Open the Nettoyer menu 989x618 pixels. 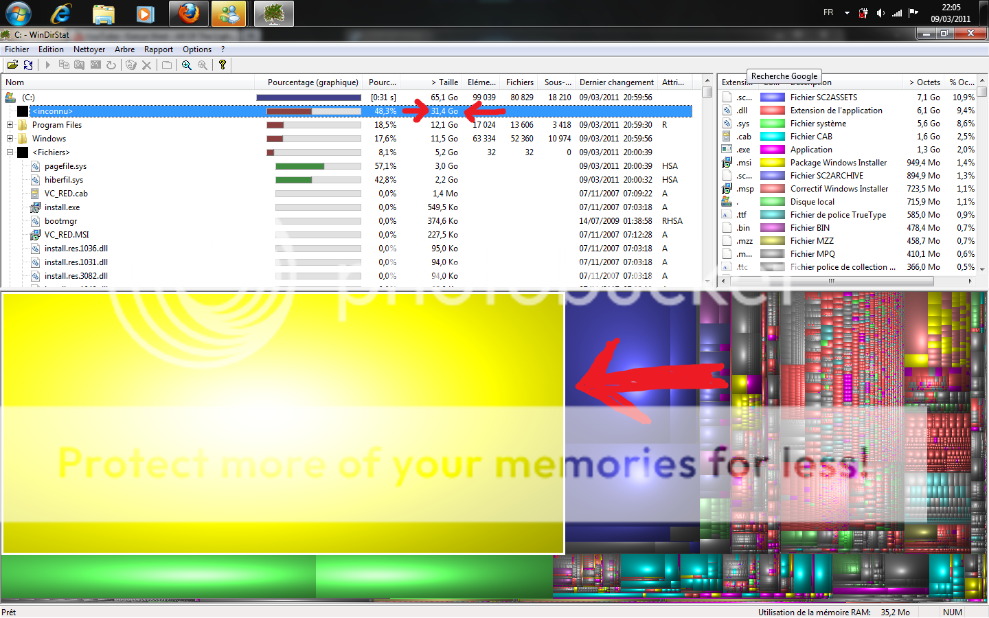[89, 49]
